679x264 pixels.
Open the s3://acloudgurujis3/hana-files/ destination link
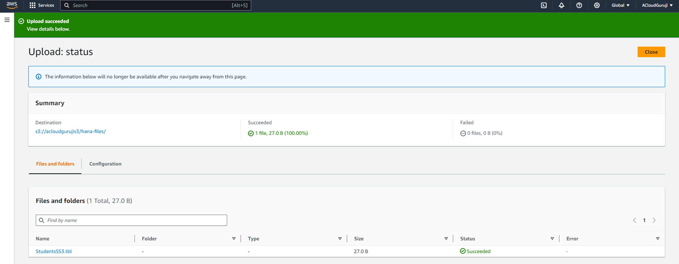71,131
